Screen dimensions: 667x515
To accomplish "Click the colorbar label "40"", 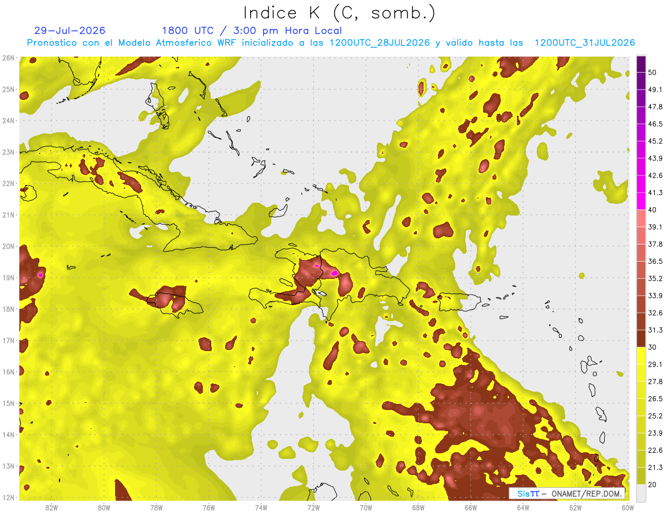I will [653, 210].
